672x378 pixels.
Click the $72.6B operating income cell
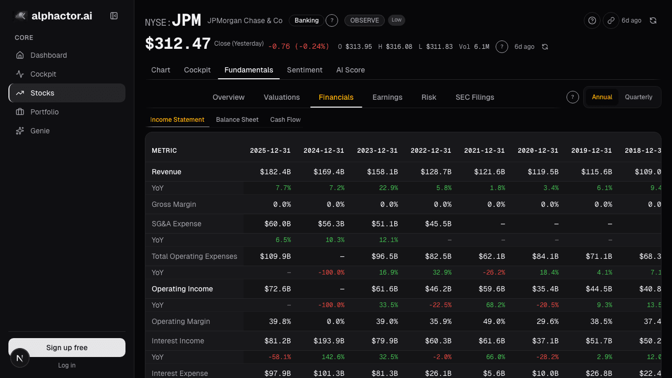tap(277, 289)
